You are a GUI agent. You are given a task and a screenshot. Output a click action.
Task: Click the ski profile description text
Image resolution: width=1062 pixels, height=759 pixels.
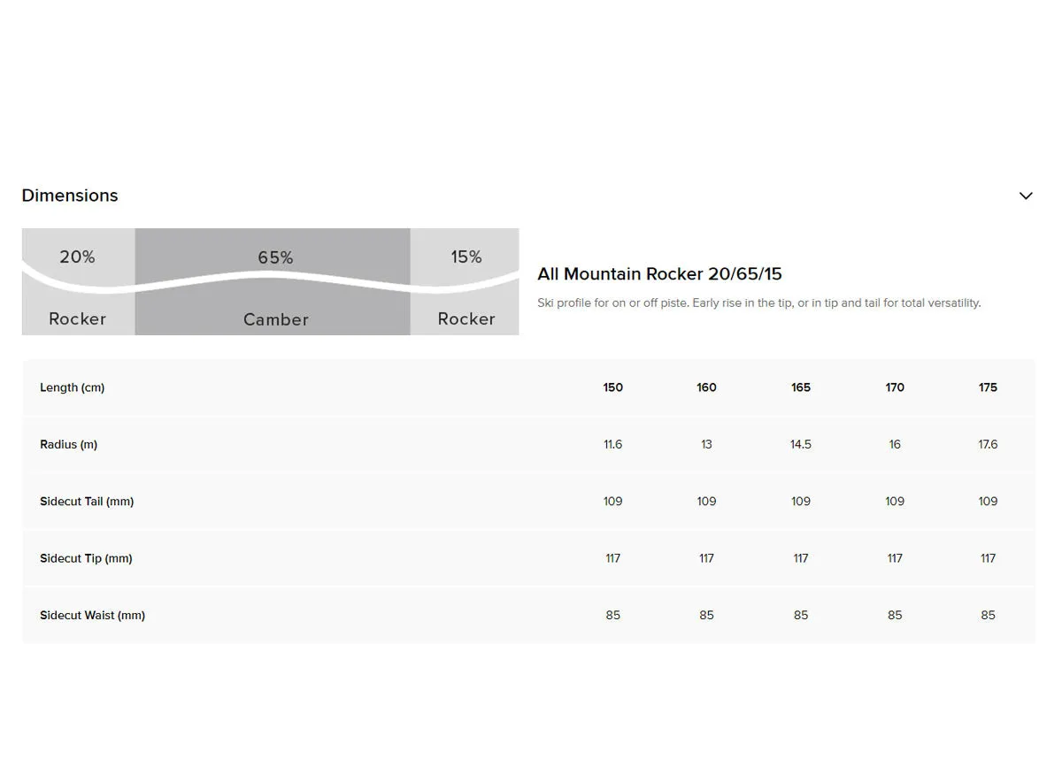click(758, 303)
